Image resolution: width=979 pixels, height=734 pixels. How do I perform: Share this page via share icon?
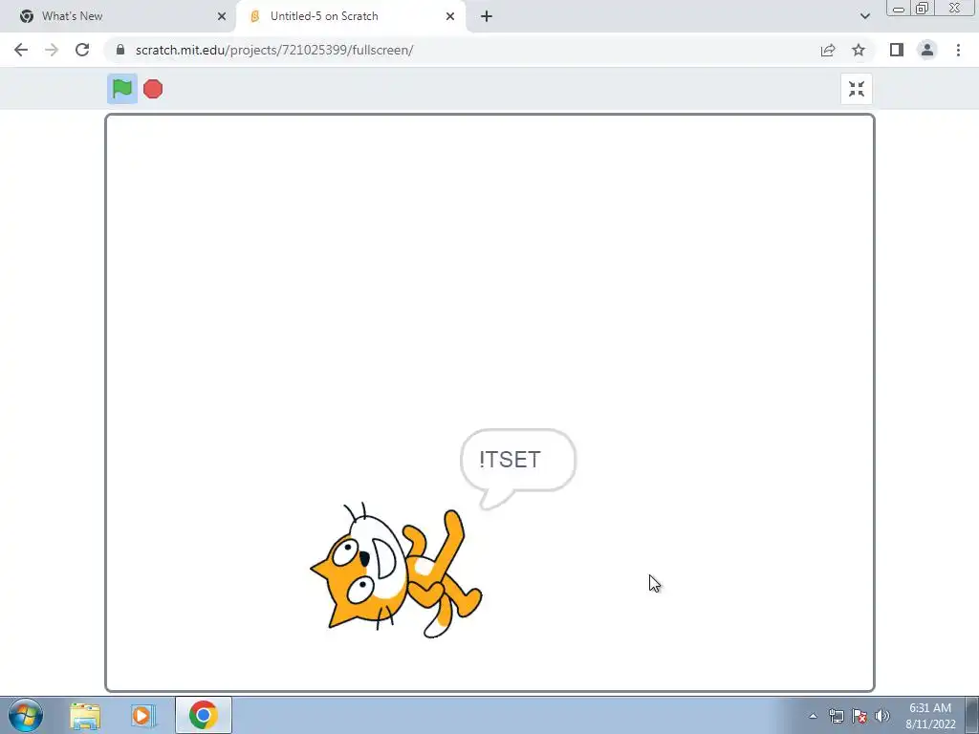828,50
